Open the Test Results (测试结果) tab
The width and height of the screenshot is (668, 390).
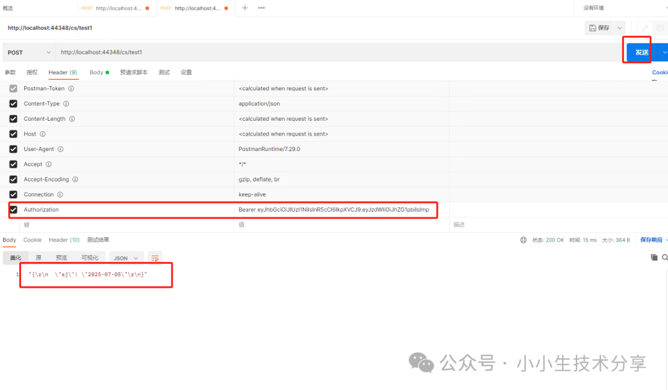[x=98, y=240]
